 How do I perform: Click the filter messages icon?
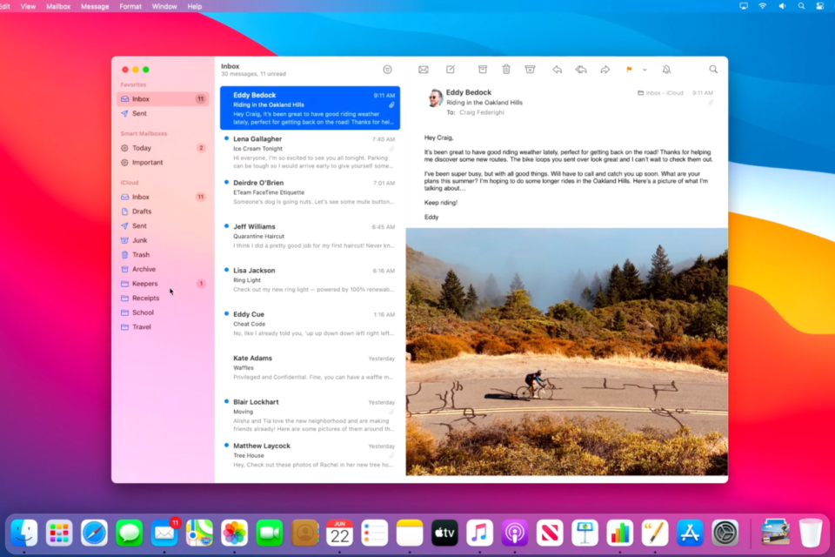[x=387, y=70]
